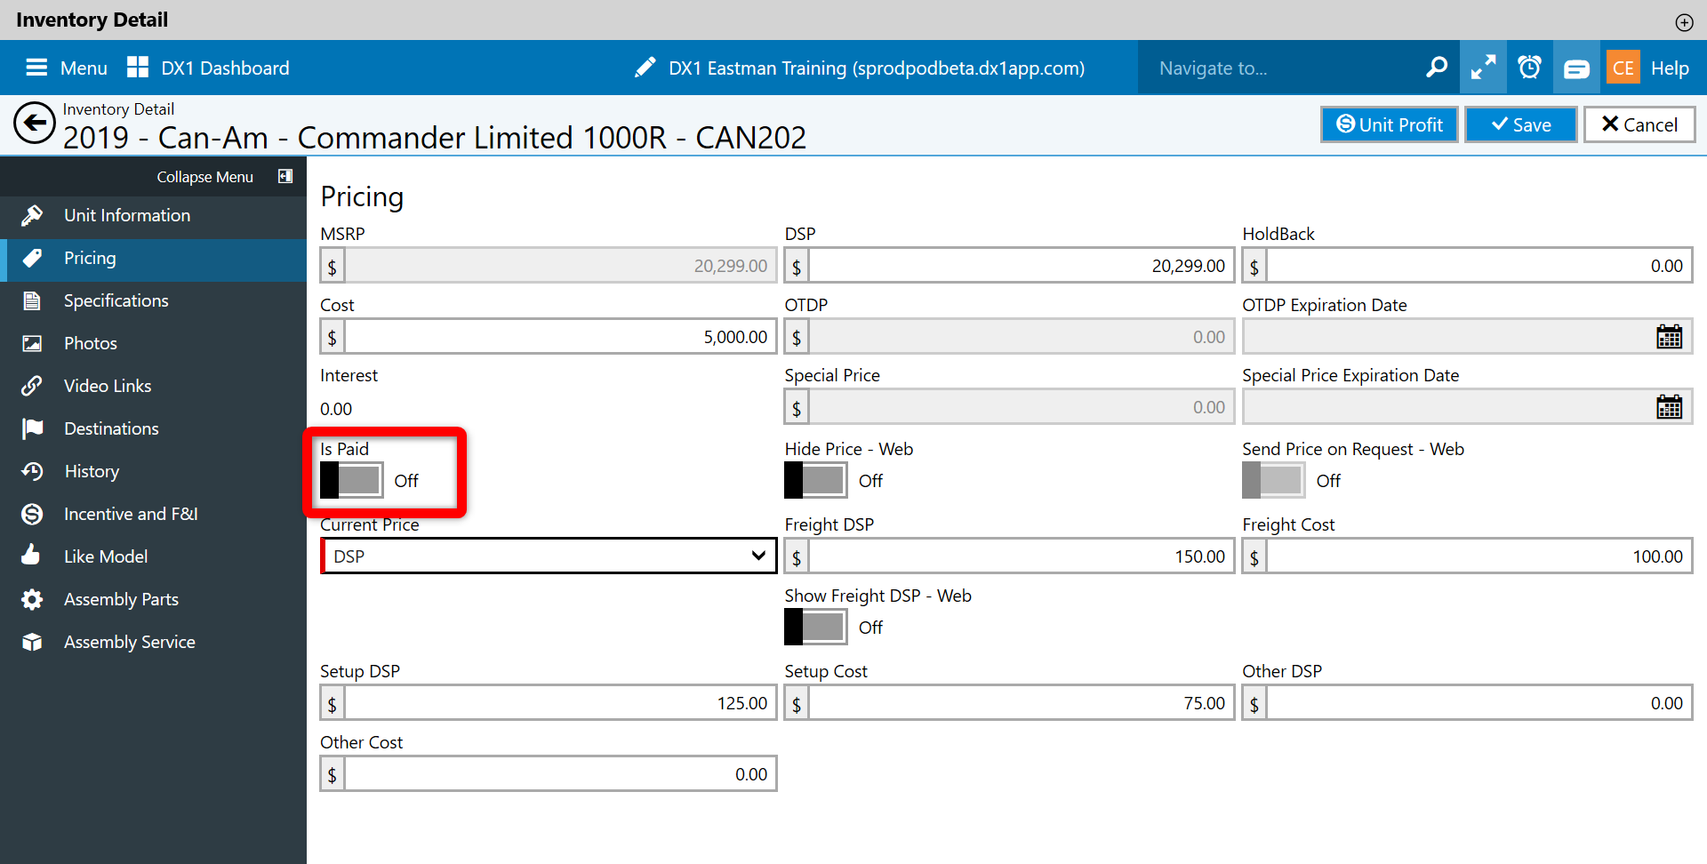Open the Assembly Parts section
The image size is (1707, 864).
pos(153,599)
